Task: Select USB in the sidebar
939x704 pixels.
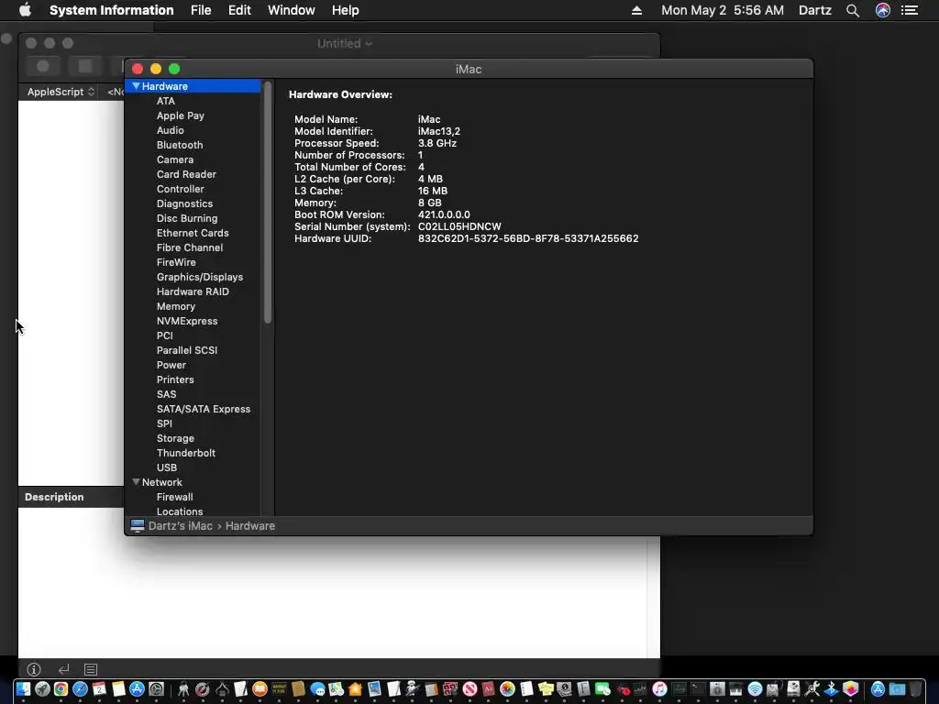Action: click(167, 467)
